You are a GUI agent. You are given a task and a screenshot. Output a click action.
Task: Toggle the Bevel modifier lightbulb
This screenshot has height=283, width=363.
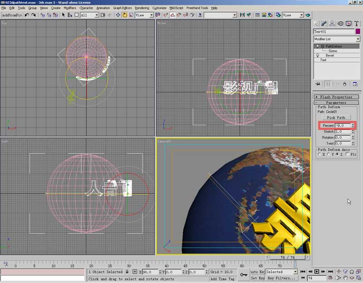pyautogui.click(x=318, y=56)
